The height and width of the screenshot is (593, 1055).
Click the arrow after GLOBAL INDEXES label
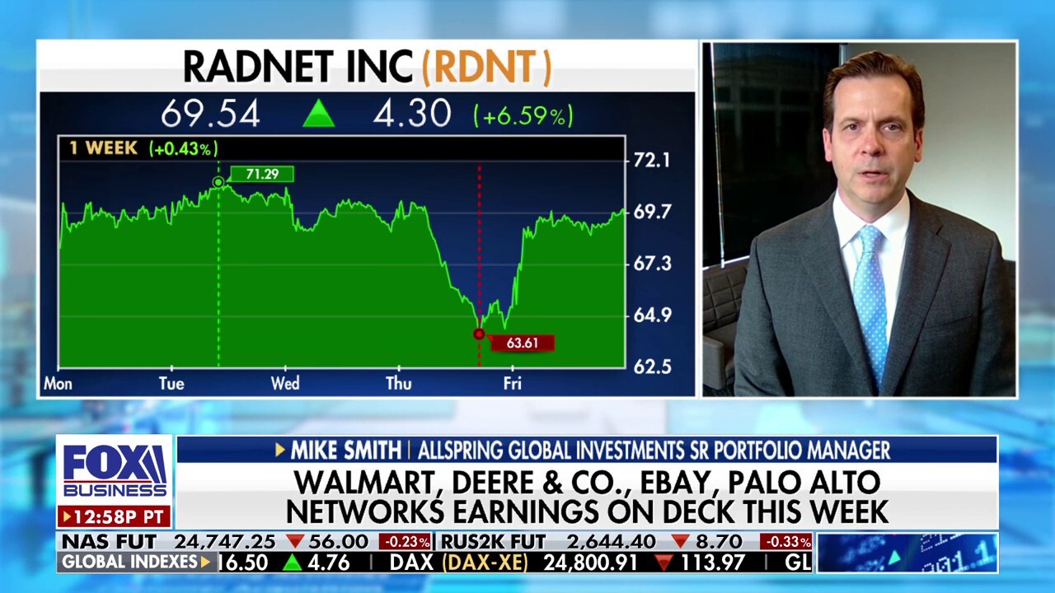point(205,563)
